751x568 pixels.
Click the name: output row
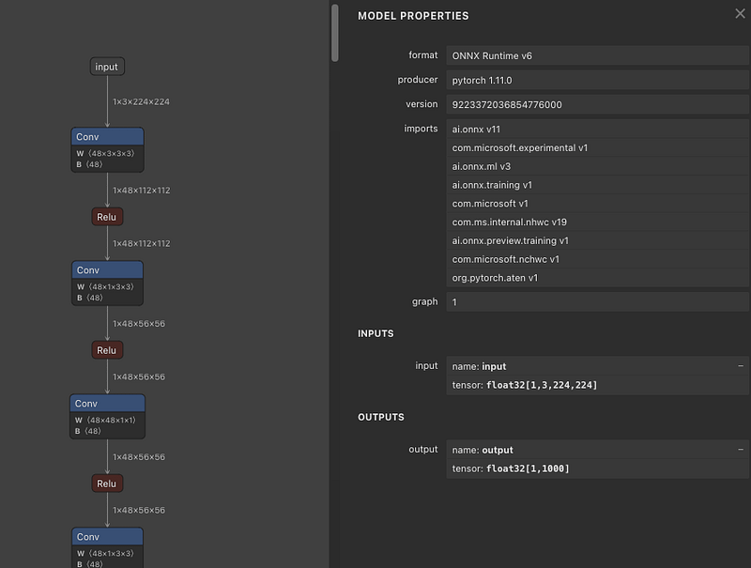click(597, 450)
